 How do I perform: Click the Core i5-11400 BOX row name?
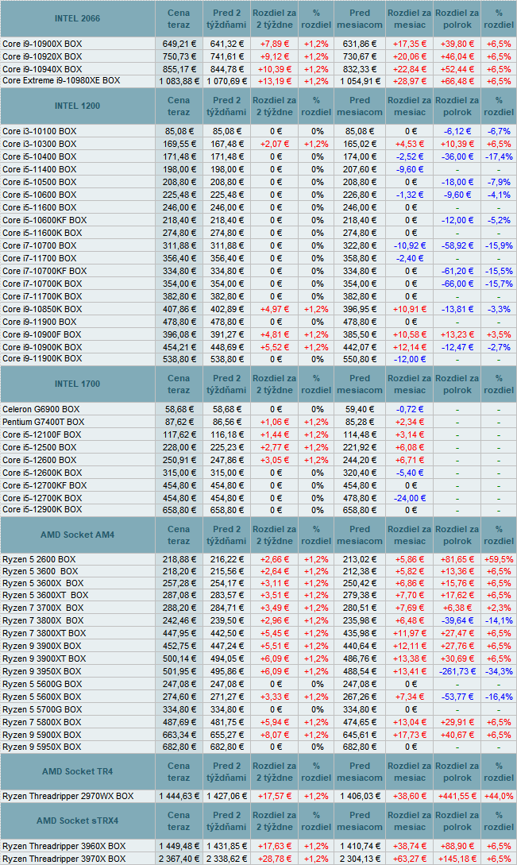tap(39, 169)
